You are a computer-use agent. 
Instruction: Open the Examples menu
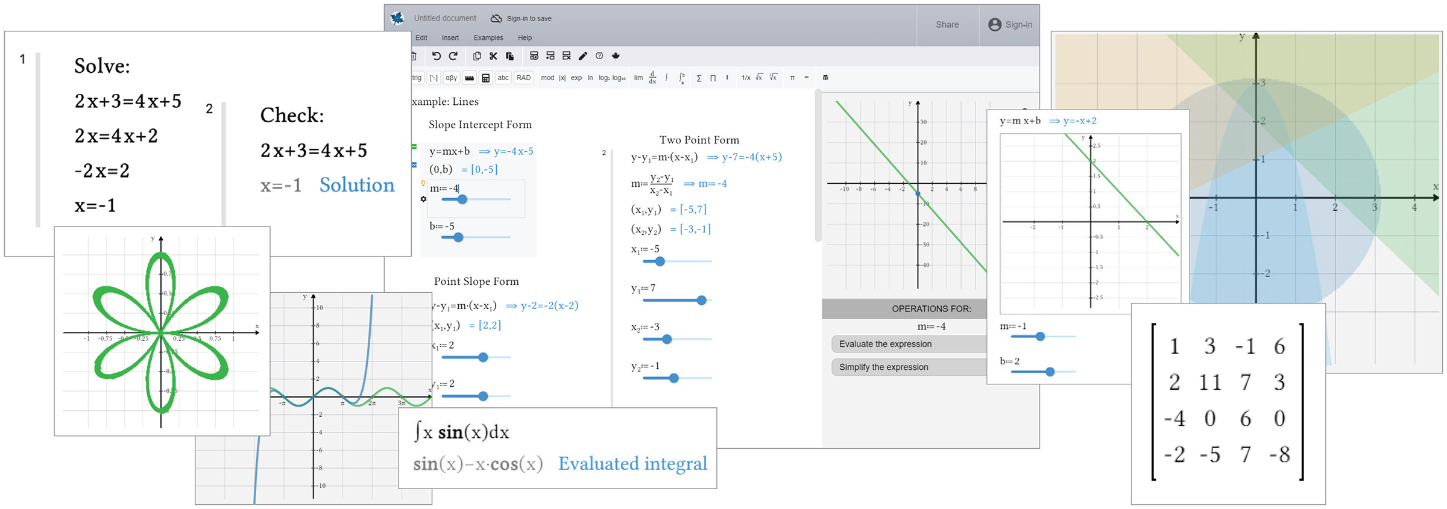488,37
